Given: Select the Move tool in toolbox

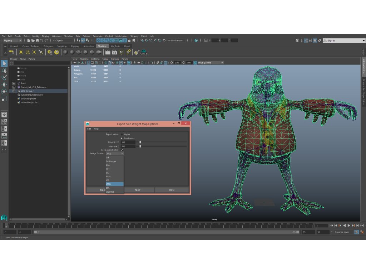Looking at the screenshot, I should (x=4, y=84).
